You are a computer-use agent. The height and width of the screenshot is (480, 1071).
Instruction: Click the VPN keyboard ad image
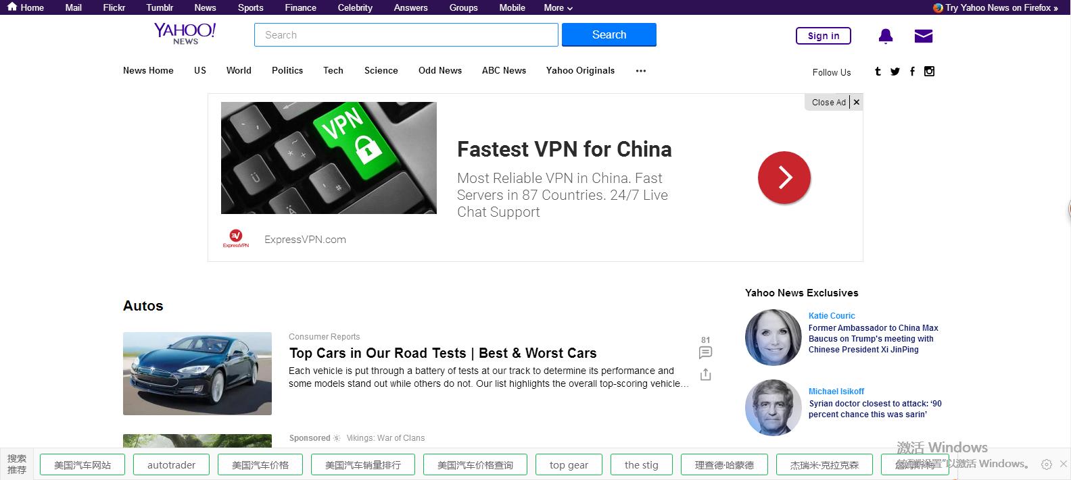pos(329,158)
